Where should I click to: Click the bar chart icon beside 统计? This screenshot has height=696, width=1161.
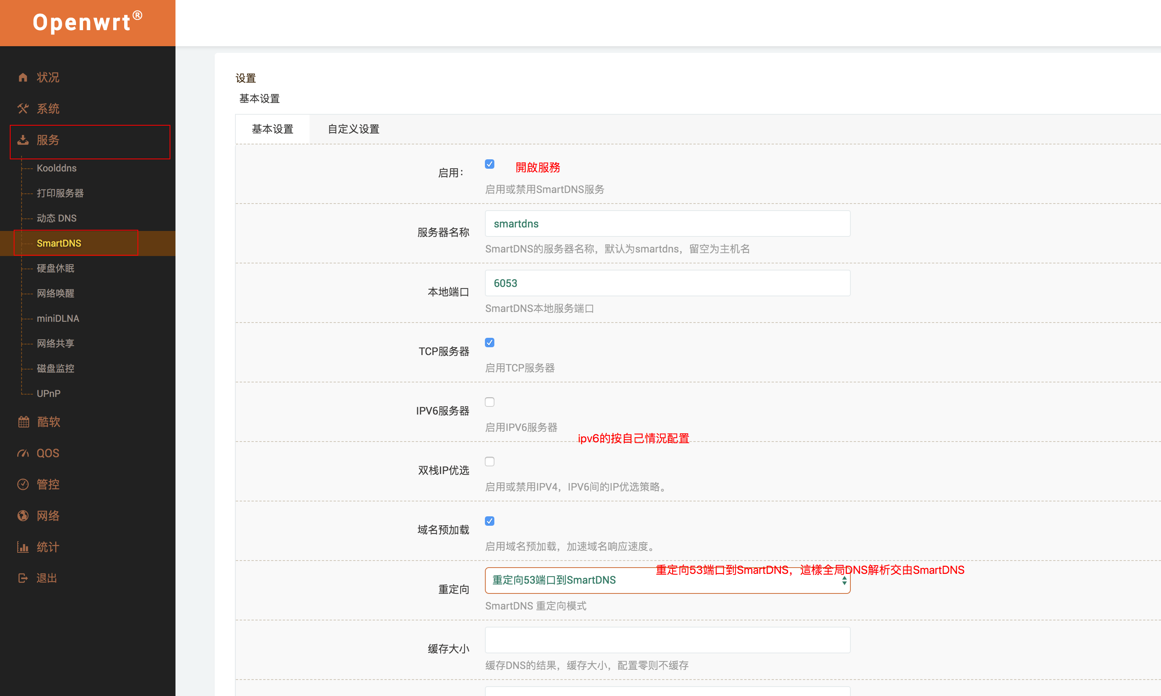click(23, 547)
